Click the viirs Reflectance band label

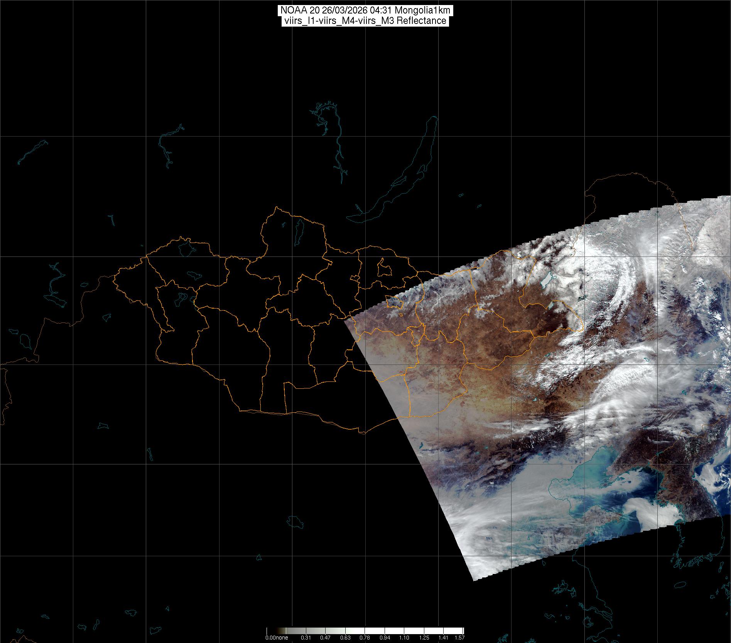364,21
